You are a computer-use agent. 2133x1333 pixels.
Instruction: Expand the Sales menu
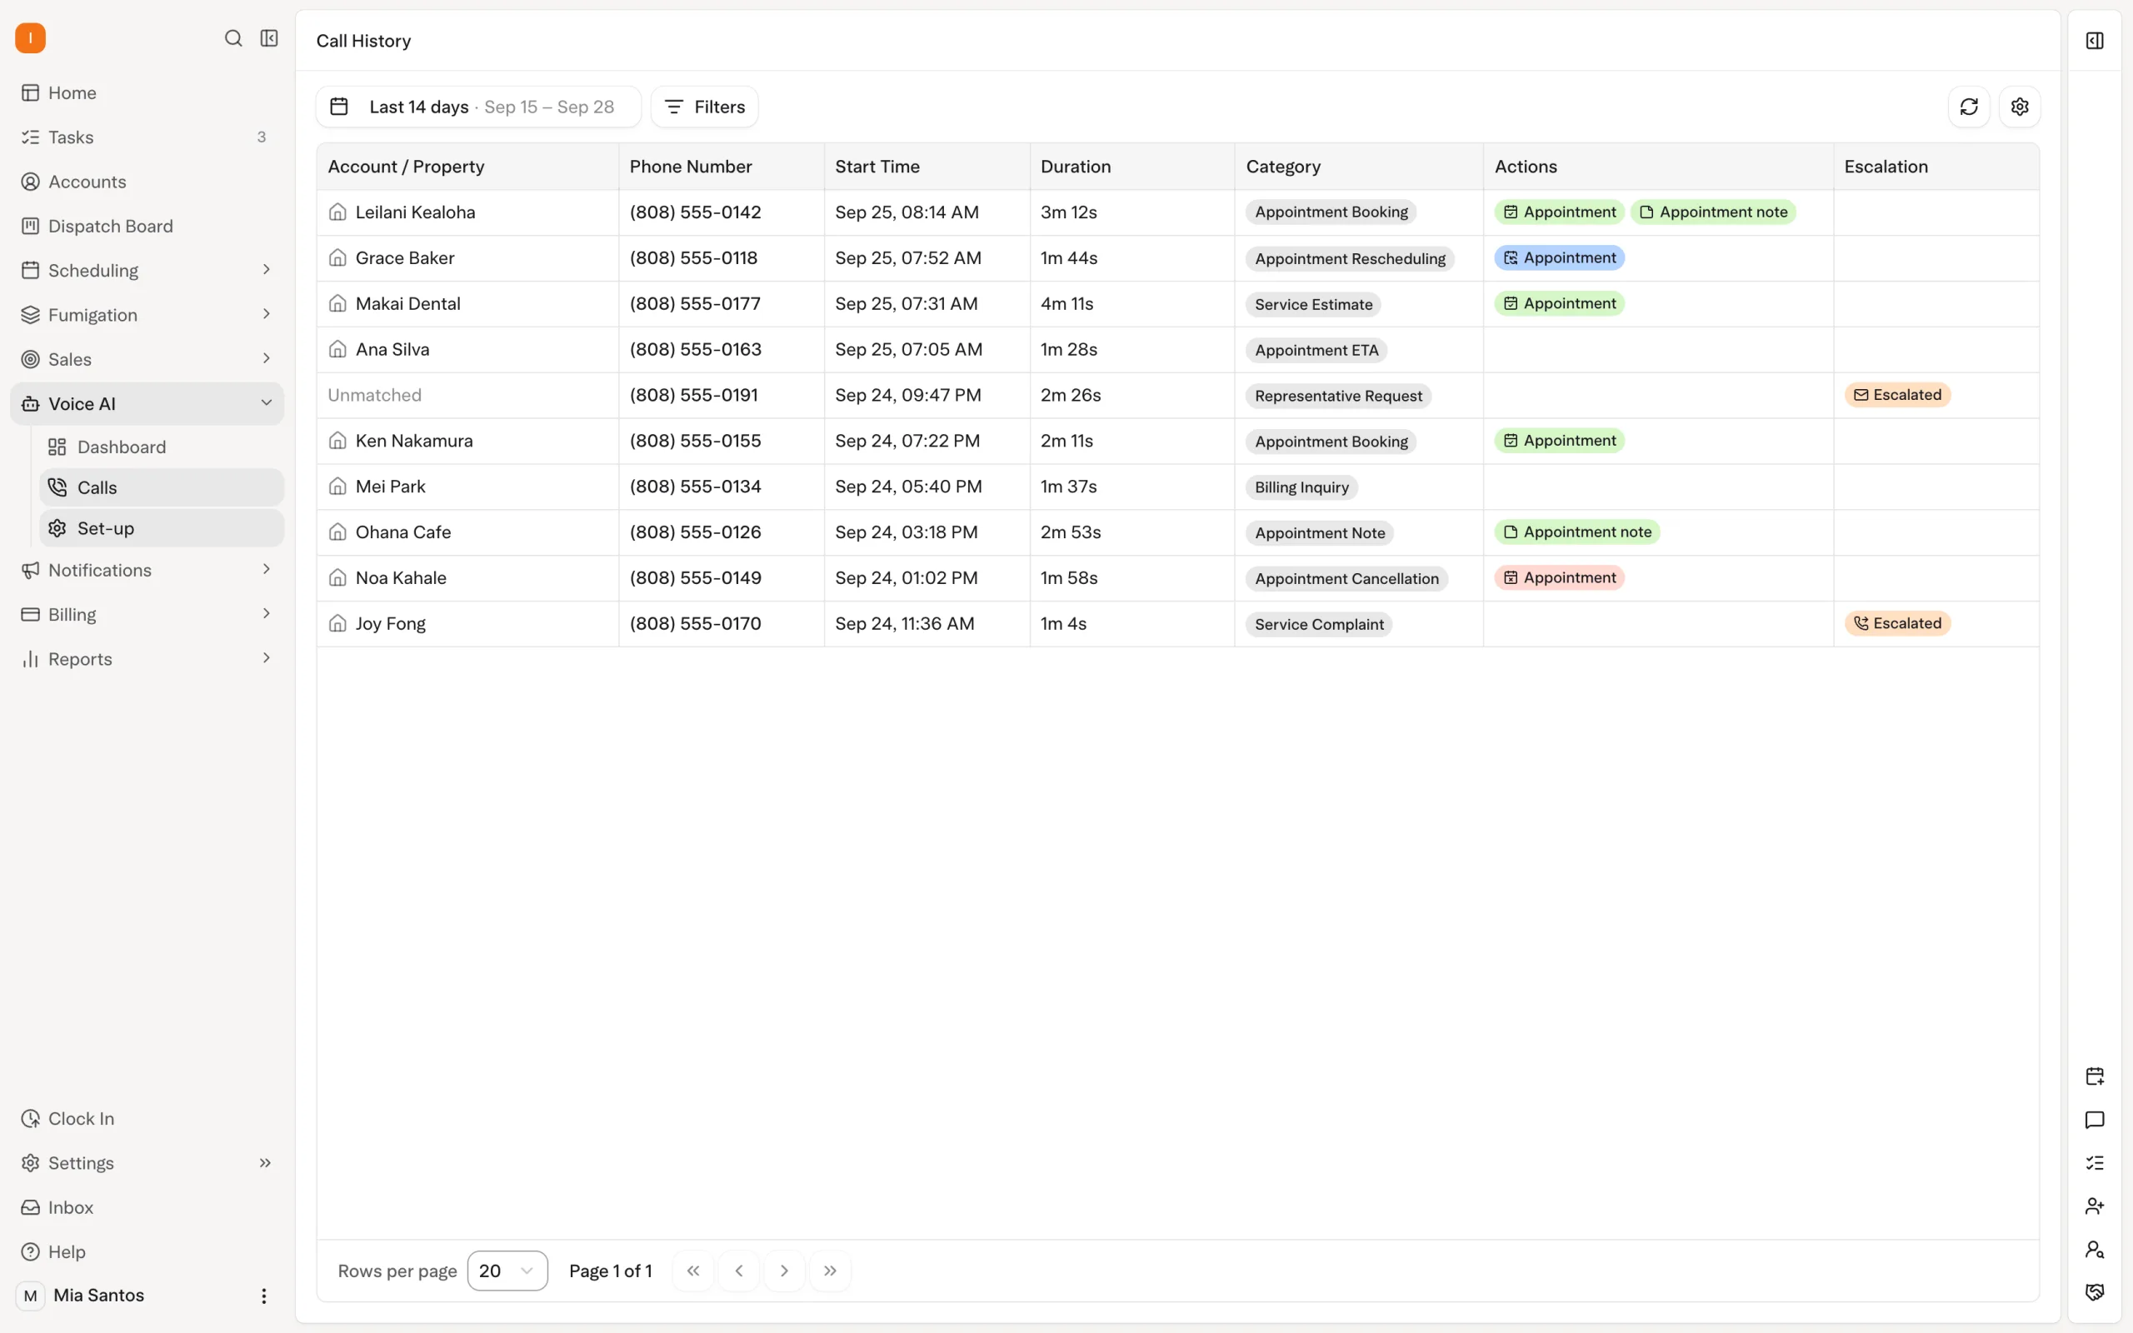[x=147, y=359]
